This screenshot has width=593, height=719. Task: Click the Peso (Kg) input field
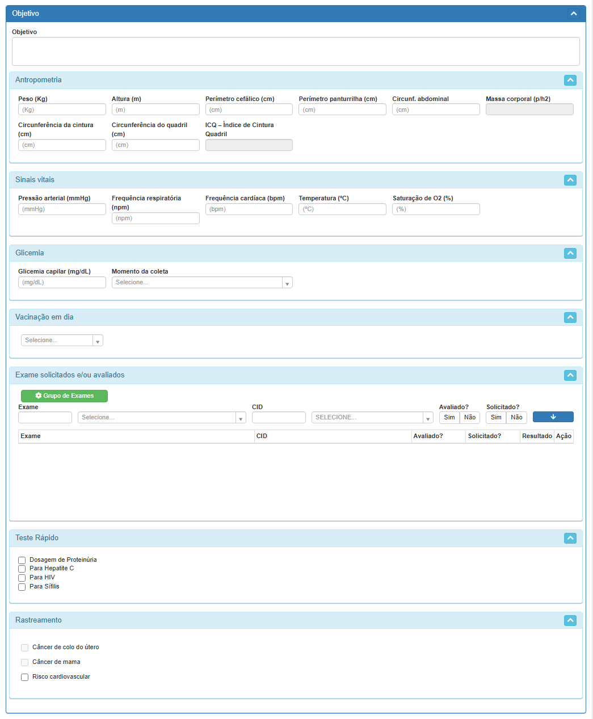pyautogui.click(x=62, y=110)
